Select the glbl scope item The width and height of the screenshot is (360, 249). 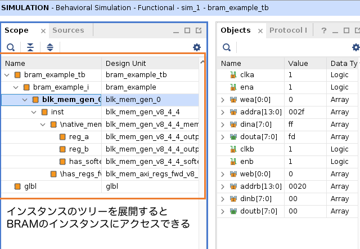click(30, 186)
